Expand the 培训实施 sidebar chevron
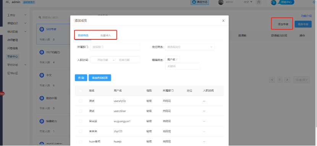Image resolution: width=317 pixels, height=146 pixels. [25, 32]
